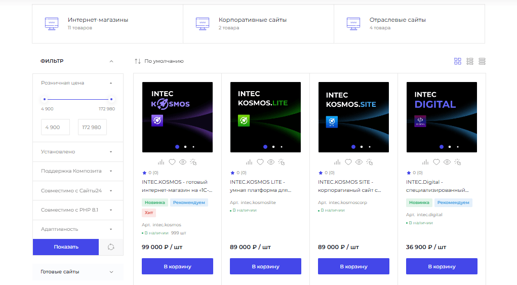Add INTEC.KOSMOS SITE to cart

353,266
